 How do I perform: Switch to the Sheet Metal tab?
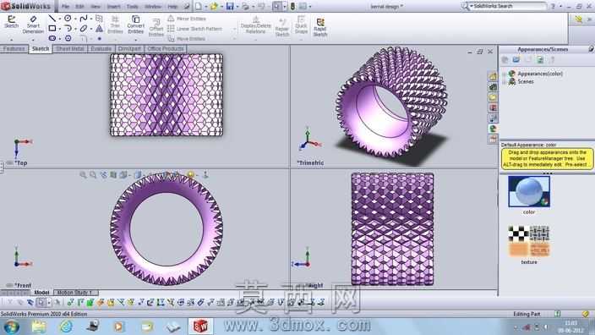coord(69,48)
